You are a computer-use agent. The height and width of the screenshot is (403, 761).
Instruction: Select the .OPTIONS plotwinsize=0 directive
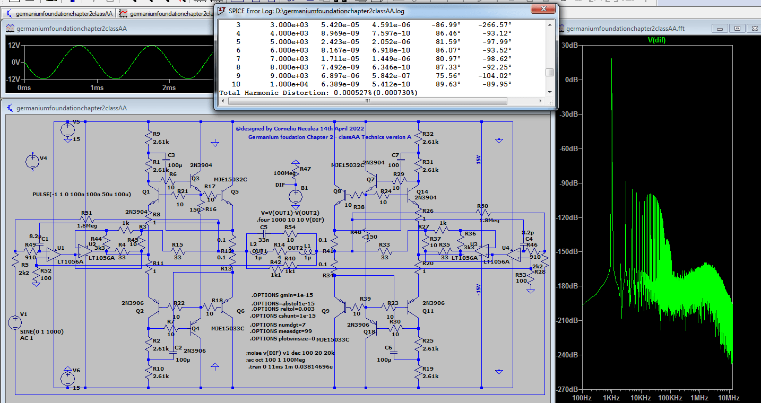[x=283, y=338]
